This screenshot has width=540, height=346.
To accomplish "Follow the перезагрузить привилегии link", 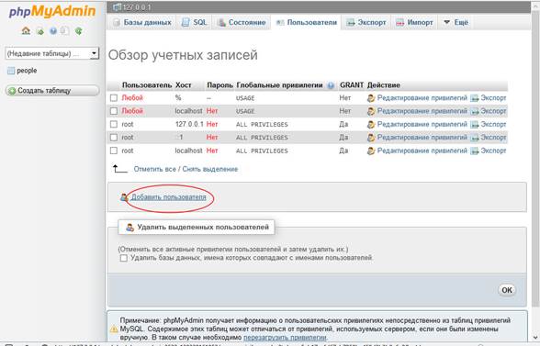I will pyautogui.click(x=285, y=338).
